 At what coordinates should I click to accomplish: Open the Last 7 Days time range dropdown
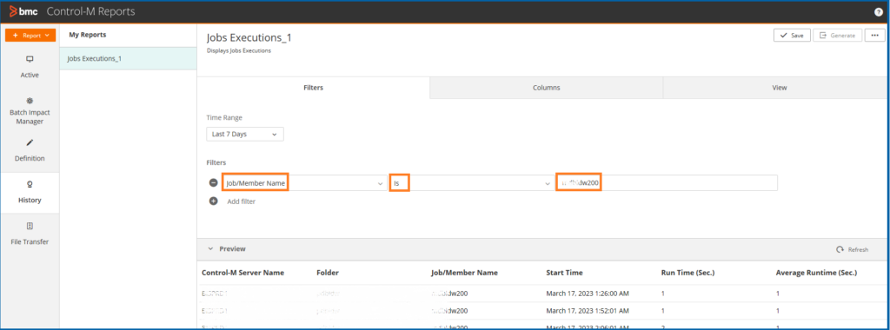244,135
